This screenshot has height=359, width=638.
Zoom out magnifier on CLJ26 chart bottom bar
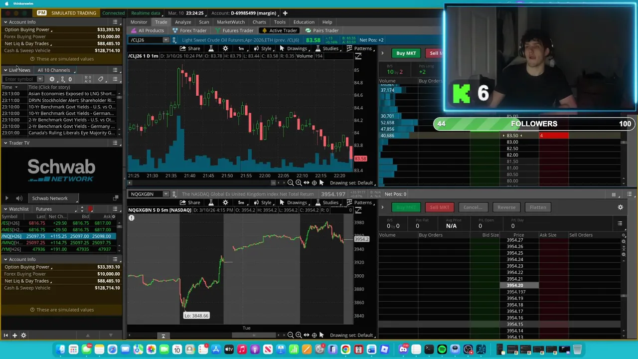pos(291,183)
